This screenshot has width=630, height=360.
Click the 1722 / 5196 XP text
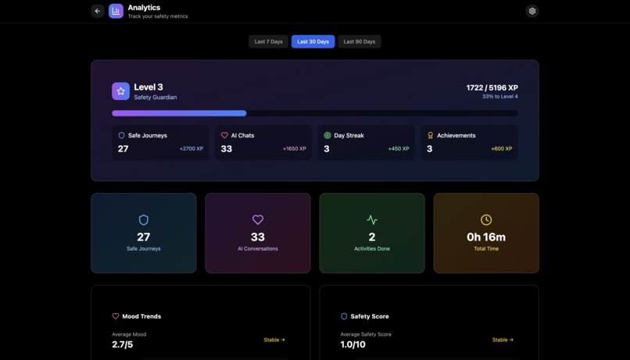click(492, 88)
